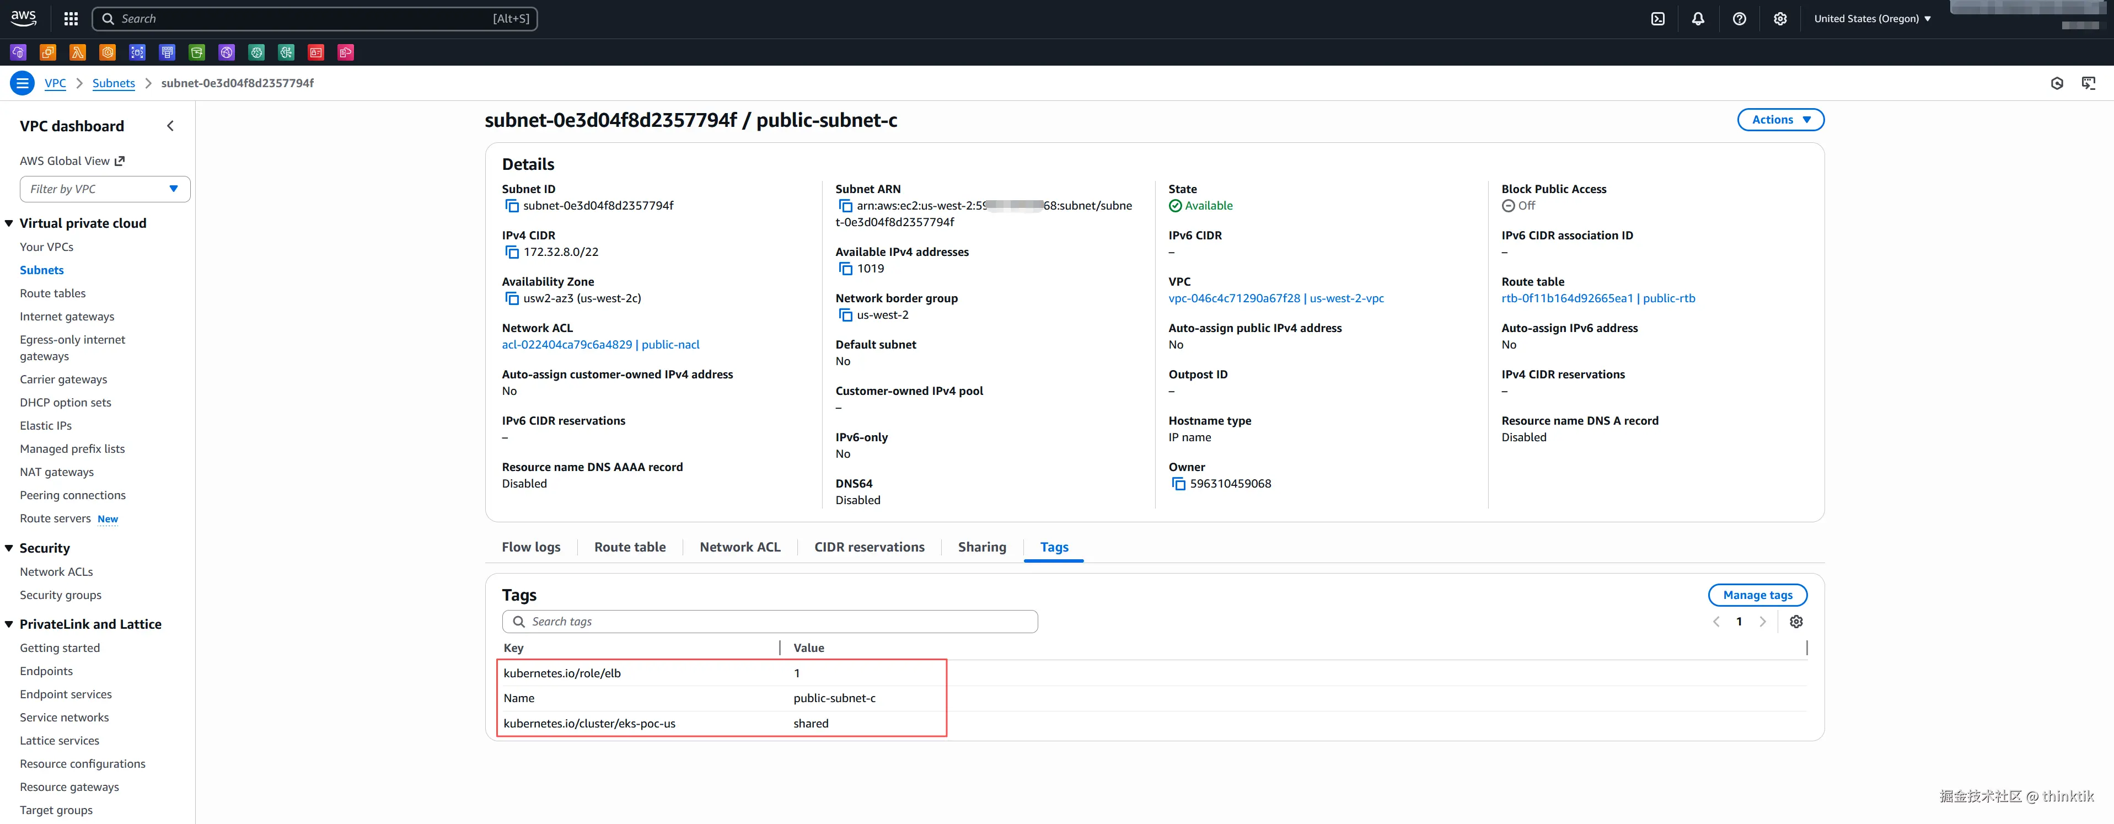
Task: Select the kubernetes.io/role/elb tag key
Action: (562, 673)
